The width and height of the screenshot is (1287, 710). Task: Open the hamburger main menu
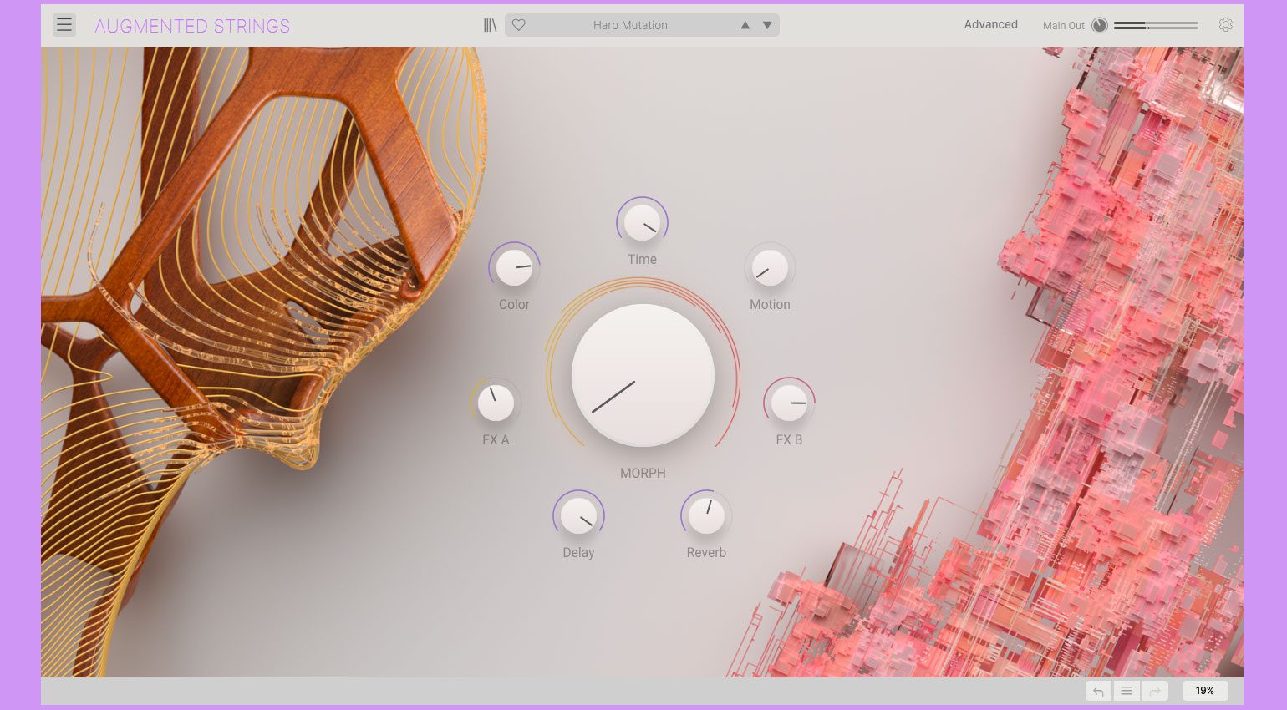[64, 25]
